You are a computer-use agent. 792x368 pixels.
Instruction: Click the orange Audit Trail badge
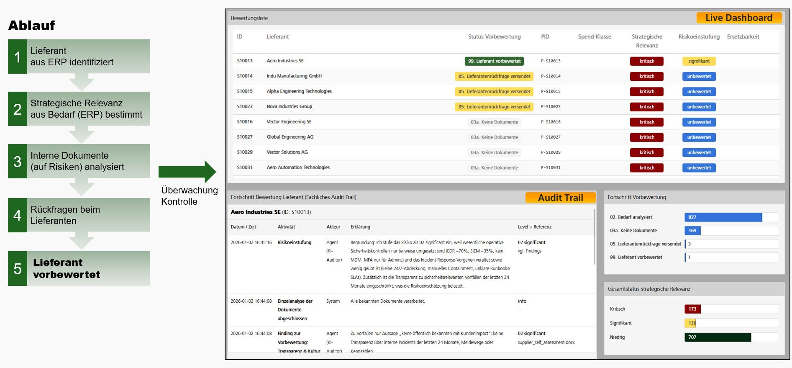[560, 198]
